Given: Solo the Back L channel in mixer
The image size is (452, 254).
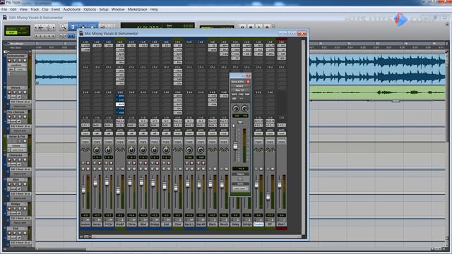Looking at the screenshot, I should [x=186, y=169].
